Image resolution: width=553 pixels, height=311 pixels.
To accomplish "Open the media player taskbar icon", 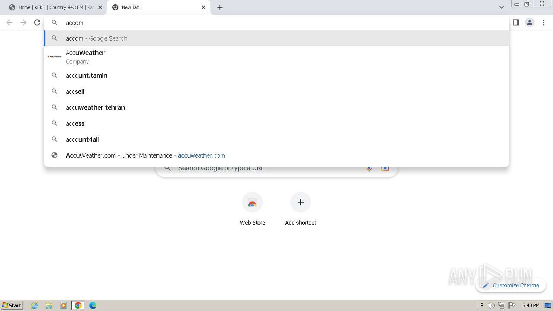I will 64,305.
